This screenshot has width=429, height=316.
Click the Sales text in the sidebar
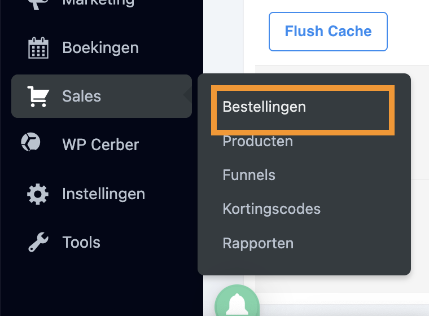pos(81,96)
